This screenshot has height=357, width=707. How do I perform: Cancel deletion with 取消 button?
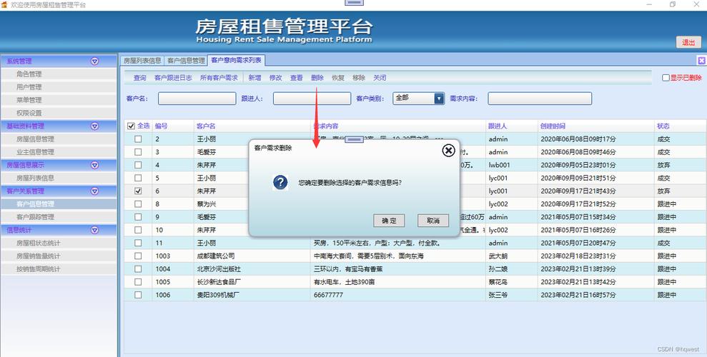(x=433, y=221)
